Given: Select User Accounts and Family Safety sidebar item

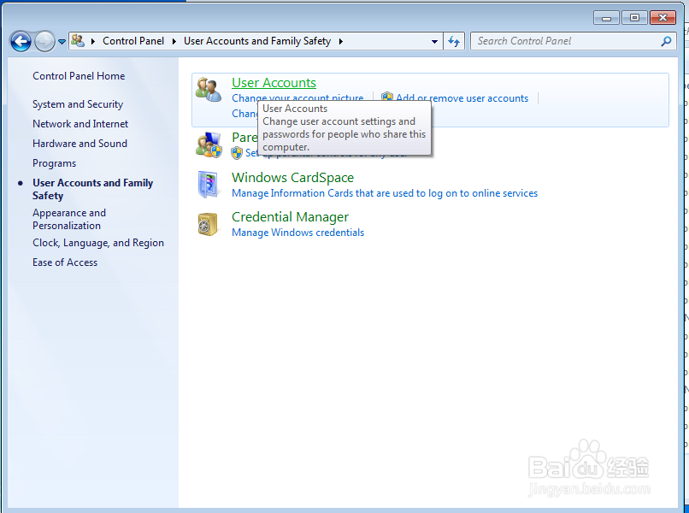Looking at the screenshot, I should [92, 189].
